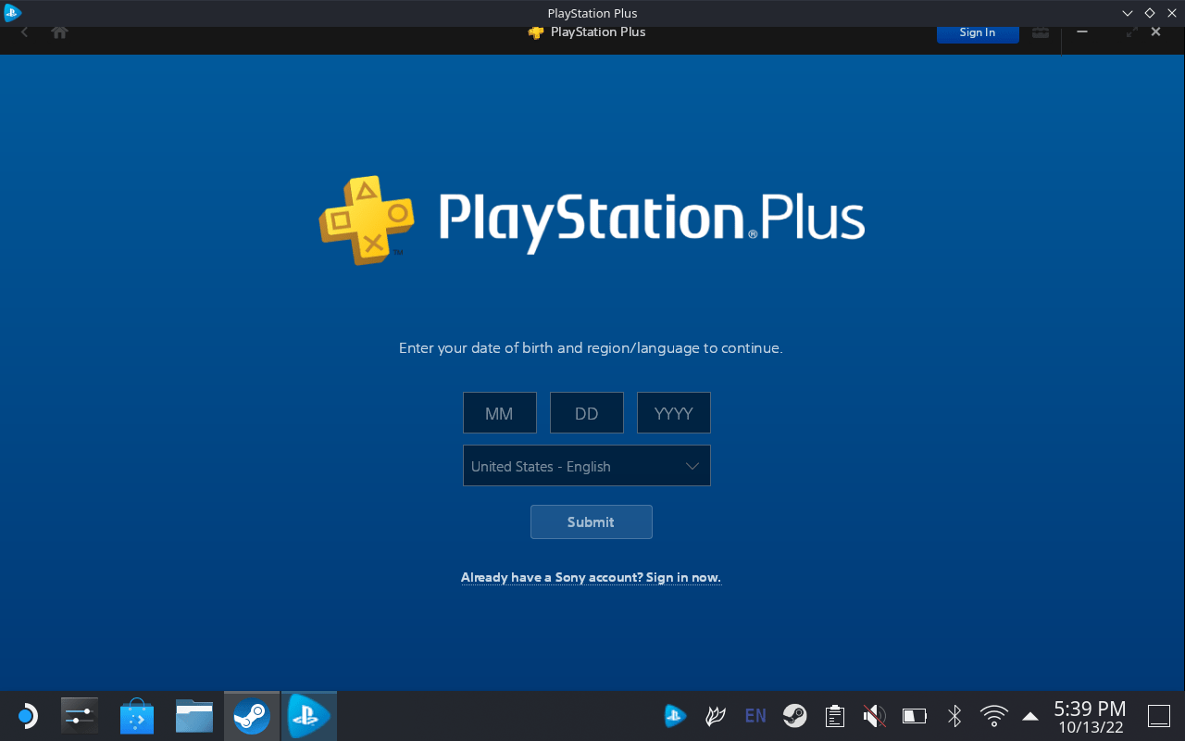Open 'Already have a Sony account? Sign in now' link

(591, 577)
